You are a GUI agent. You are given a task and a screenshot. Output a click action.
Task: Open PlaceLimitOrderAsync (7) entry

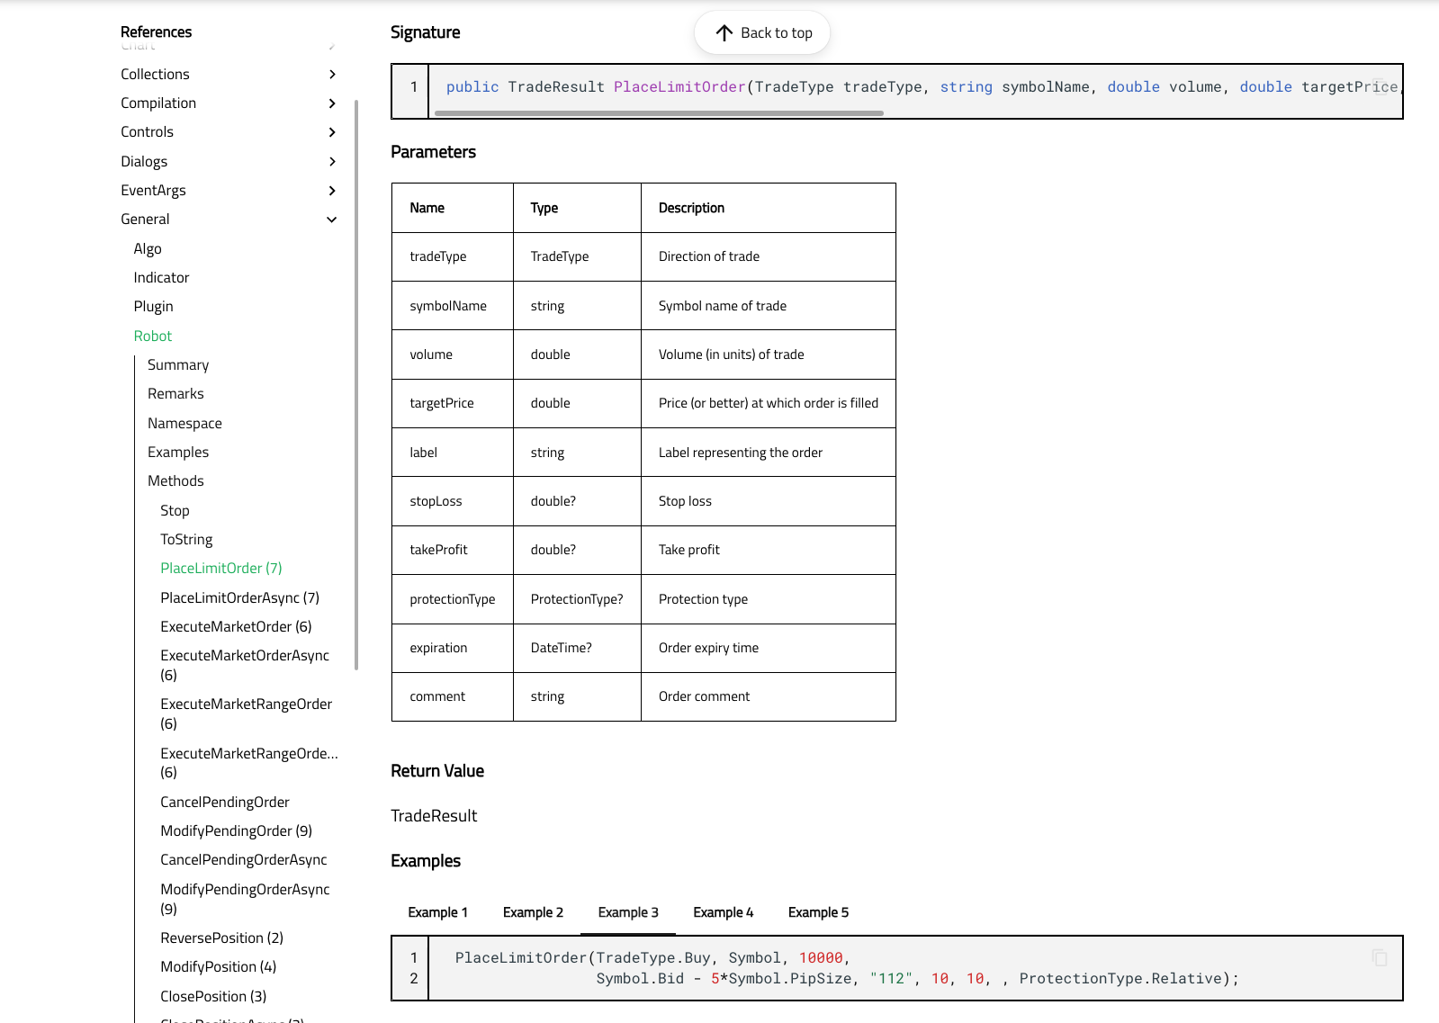[239, 598]
